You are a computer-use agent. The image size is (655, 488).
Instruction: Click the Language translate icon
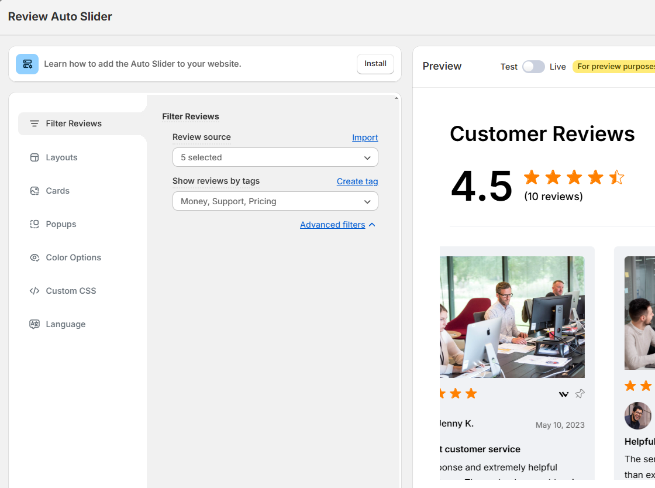(35, 324)
